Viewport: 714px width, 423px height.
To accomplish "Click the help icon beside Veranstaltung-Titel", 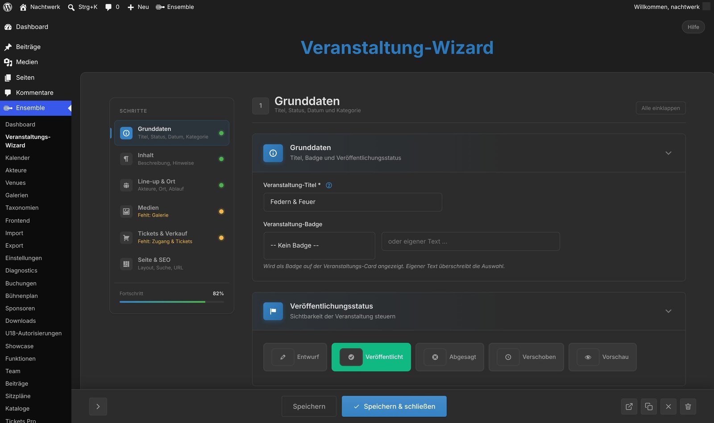I will click(329, 185).
